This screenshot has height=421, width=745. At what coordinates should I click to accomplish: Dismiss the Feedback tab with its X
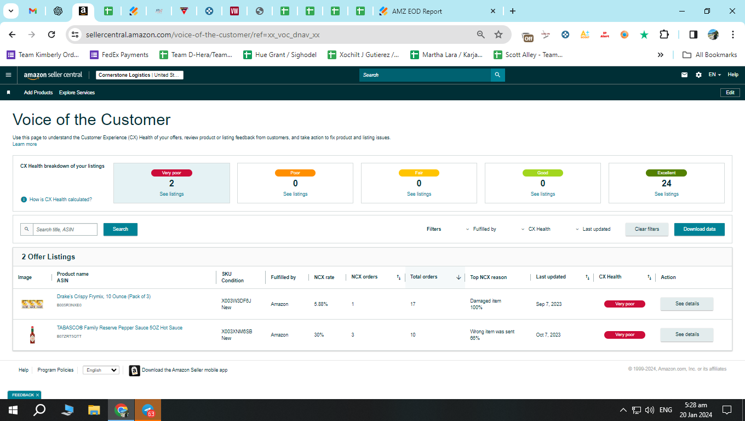37,395
